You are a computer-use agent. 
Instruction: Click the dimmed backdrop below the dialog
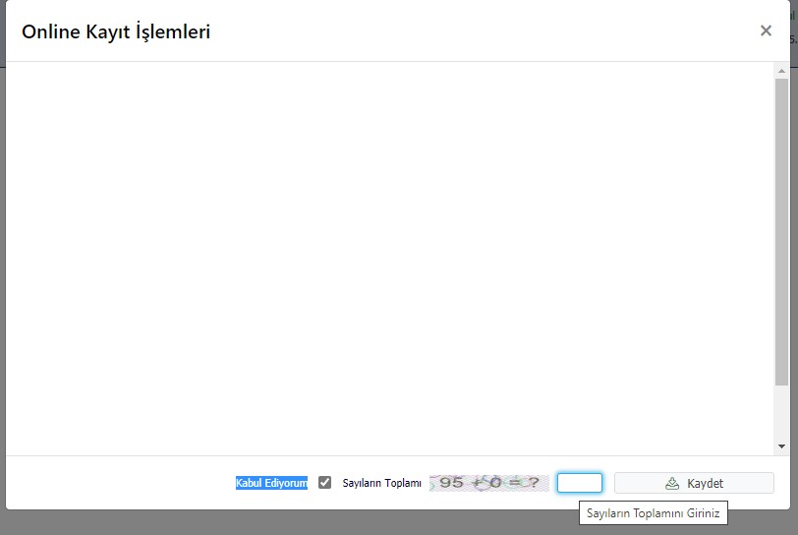tap(295, 523)
